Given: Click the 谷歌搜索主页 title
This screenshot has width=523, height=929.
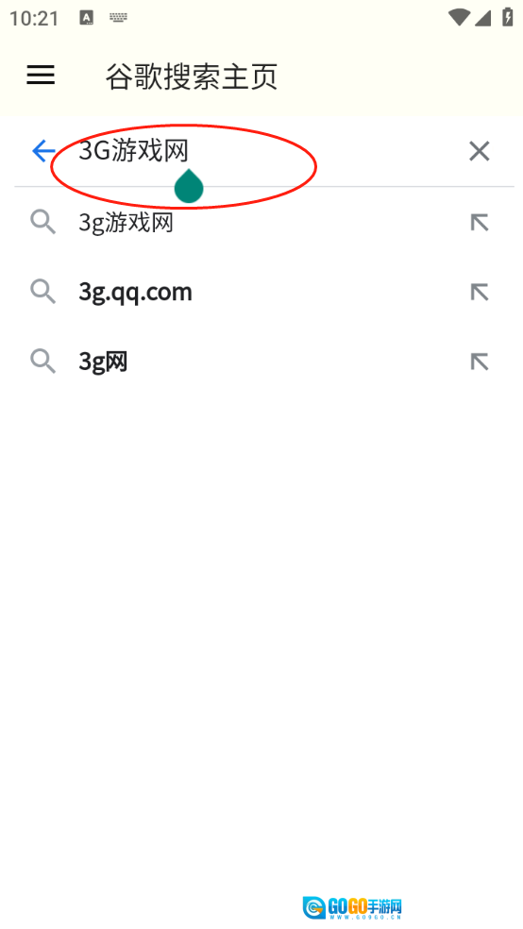Looking at the screenshot, I should 192,76.
